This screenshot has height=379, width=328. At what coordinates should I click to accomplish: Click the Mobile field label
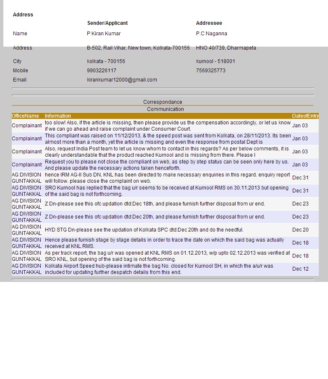point(21,71)
